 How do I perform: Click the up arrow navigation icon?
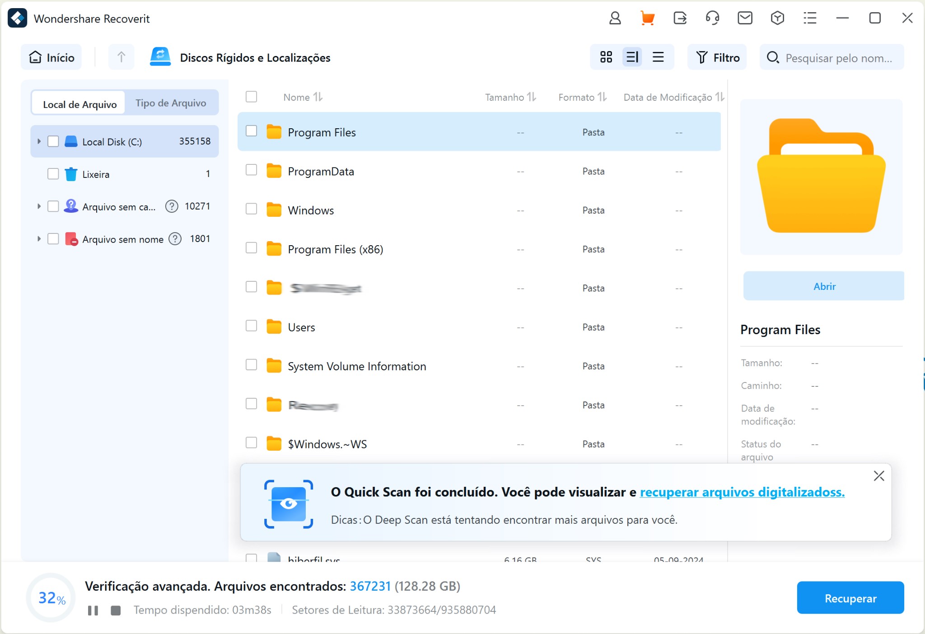[x=121, y=57]
